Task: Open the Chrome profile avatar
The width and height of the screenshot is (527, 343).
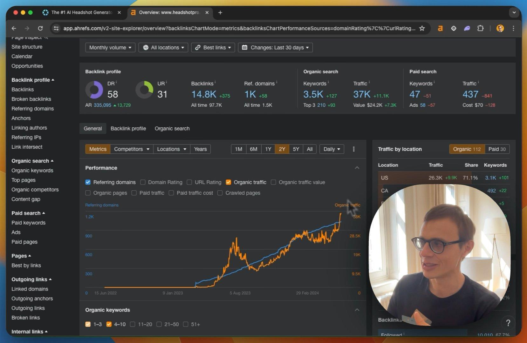Action: (x=500, y=28)
